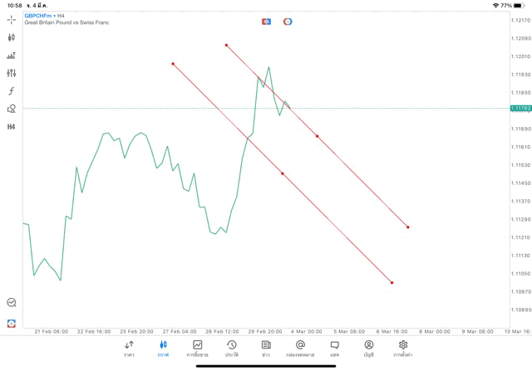
Task: Open the indicators function icon
Action: (x=12, y=90)
